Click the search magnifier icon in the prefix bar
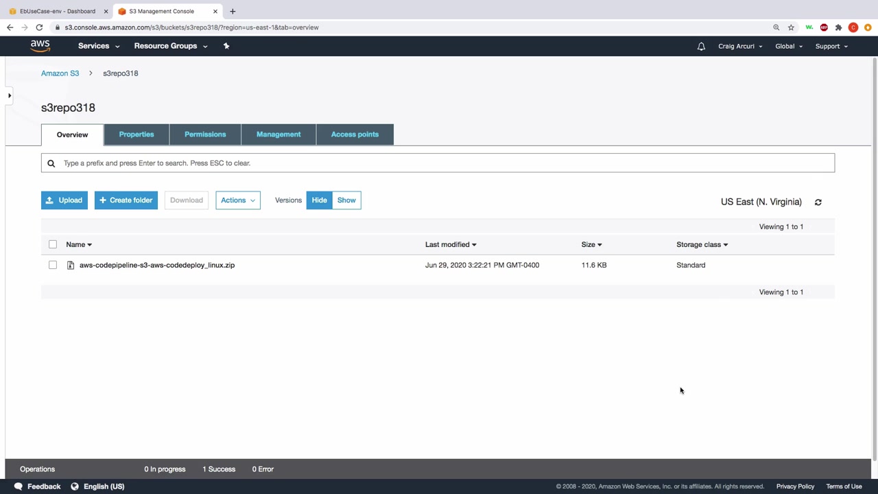 tap(51, 163)
